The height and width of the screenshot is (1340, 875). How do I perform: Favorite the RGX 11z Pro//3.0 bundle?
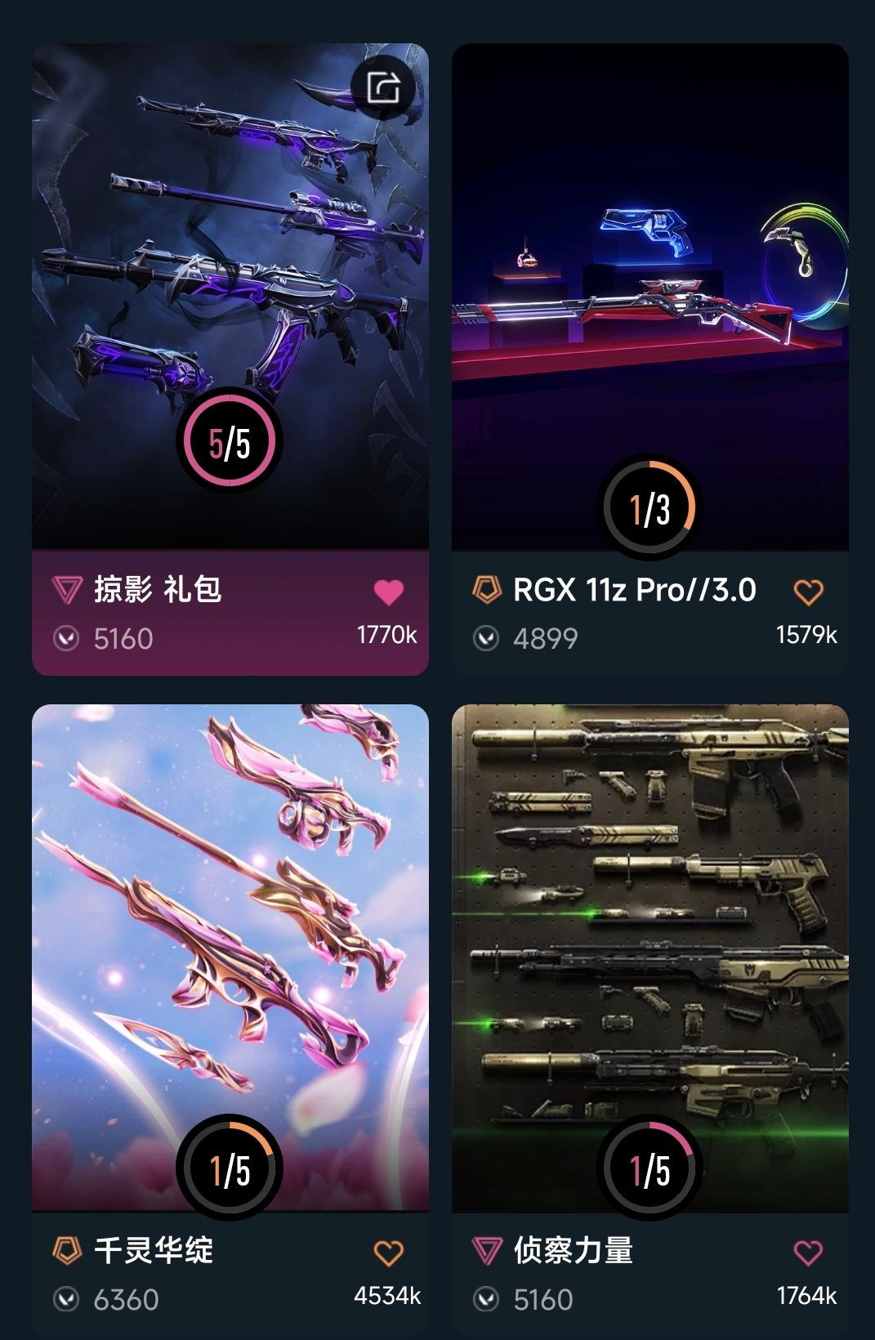809,592
